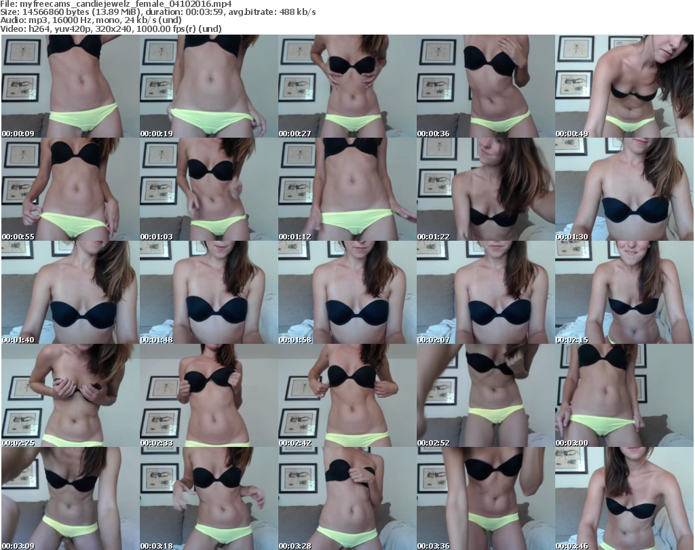The image size is (695, 550).
Task: Click the thumbnail timestamped 00:00:09
Action: (x=70, y=87)
